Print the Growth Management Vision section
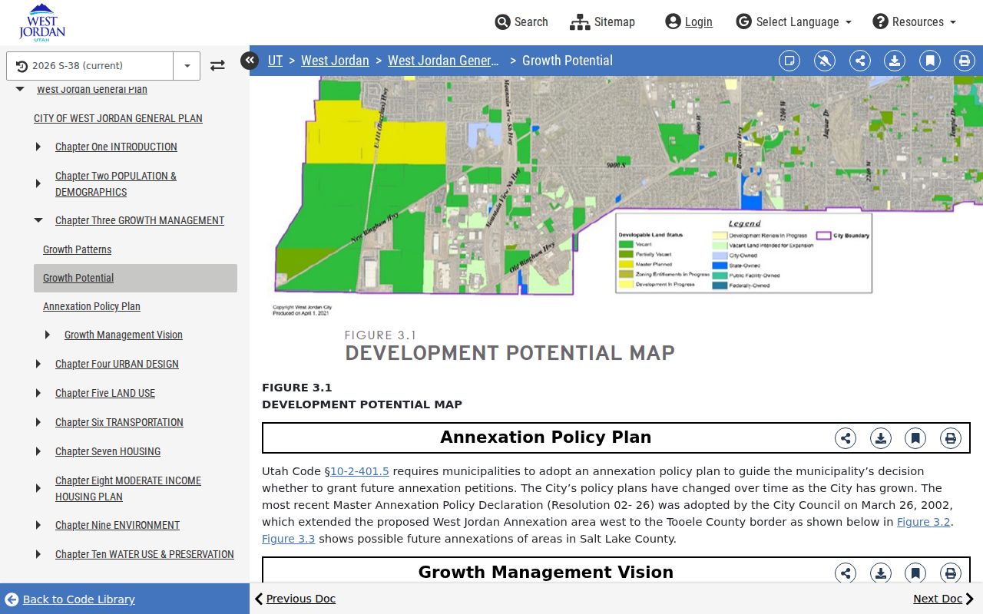This screenshot has height=614, width=983. click(x=951, y=573)
